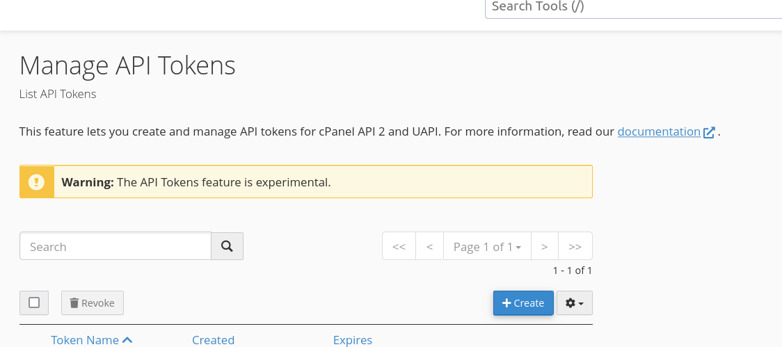Sort table by Expires column
The height and width of the screenshot is (347, 782).
352,340
